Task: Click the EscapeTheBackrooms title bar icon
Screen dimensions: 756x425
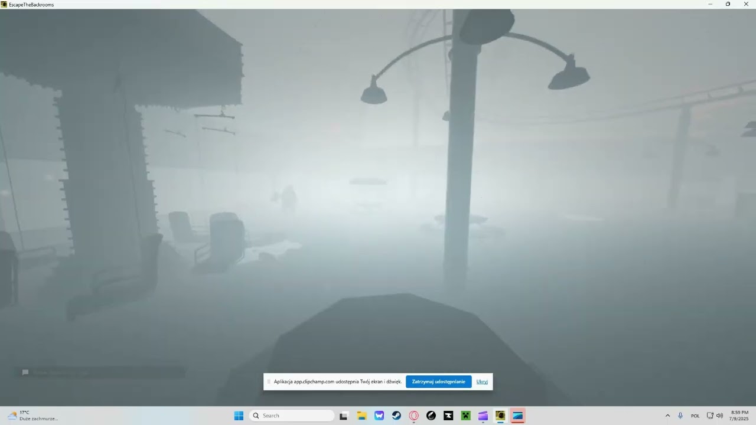Action: click(x=4, y=4)
